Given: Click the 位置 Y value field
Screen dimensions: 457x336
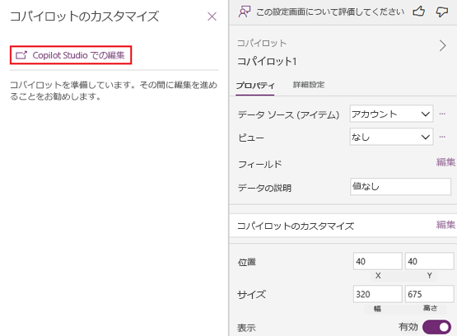Looking at the screenshot, I should coord(429,261).
